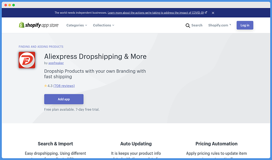The image size is (272, 160).
Task: Click the yellow rating star
Action: tap(46, 86)
